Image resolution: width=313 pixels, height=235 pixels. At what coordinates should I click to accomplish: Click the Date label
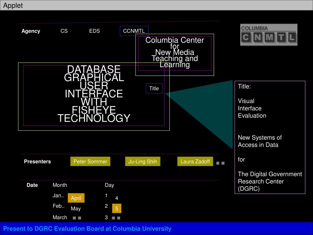coord(32,185)
